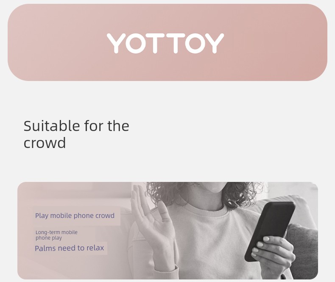Click the 'Palms need to relax' label
This screenshot has width=335, height=282.
click(70, 248)
